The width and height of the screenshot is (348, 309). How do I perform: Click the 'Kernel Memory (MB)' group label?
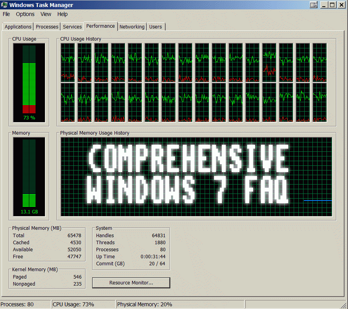[35, 270]
